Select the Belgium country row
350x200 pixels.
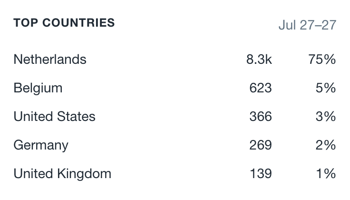(x=175, y=88)
